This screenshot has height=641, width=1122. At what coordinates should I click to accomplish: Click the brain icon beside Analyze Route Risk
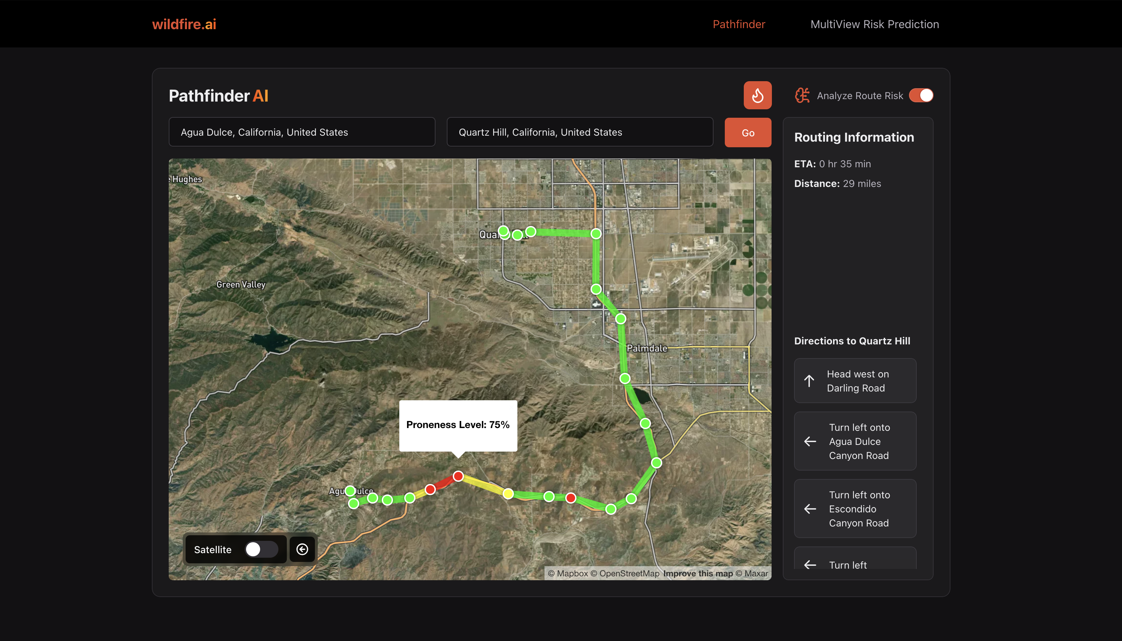point(802,95)
